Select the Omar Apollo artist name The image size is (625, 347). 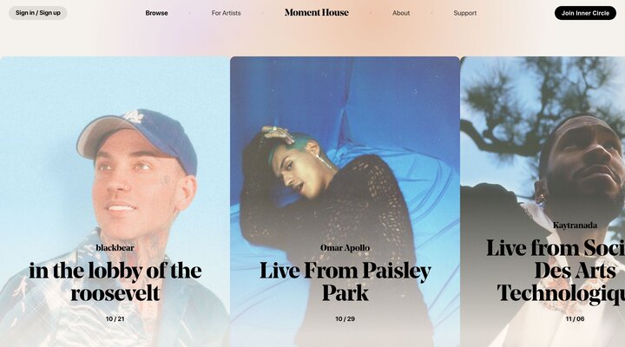(345, 248)
